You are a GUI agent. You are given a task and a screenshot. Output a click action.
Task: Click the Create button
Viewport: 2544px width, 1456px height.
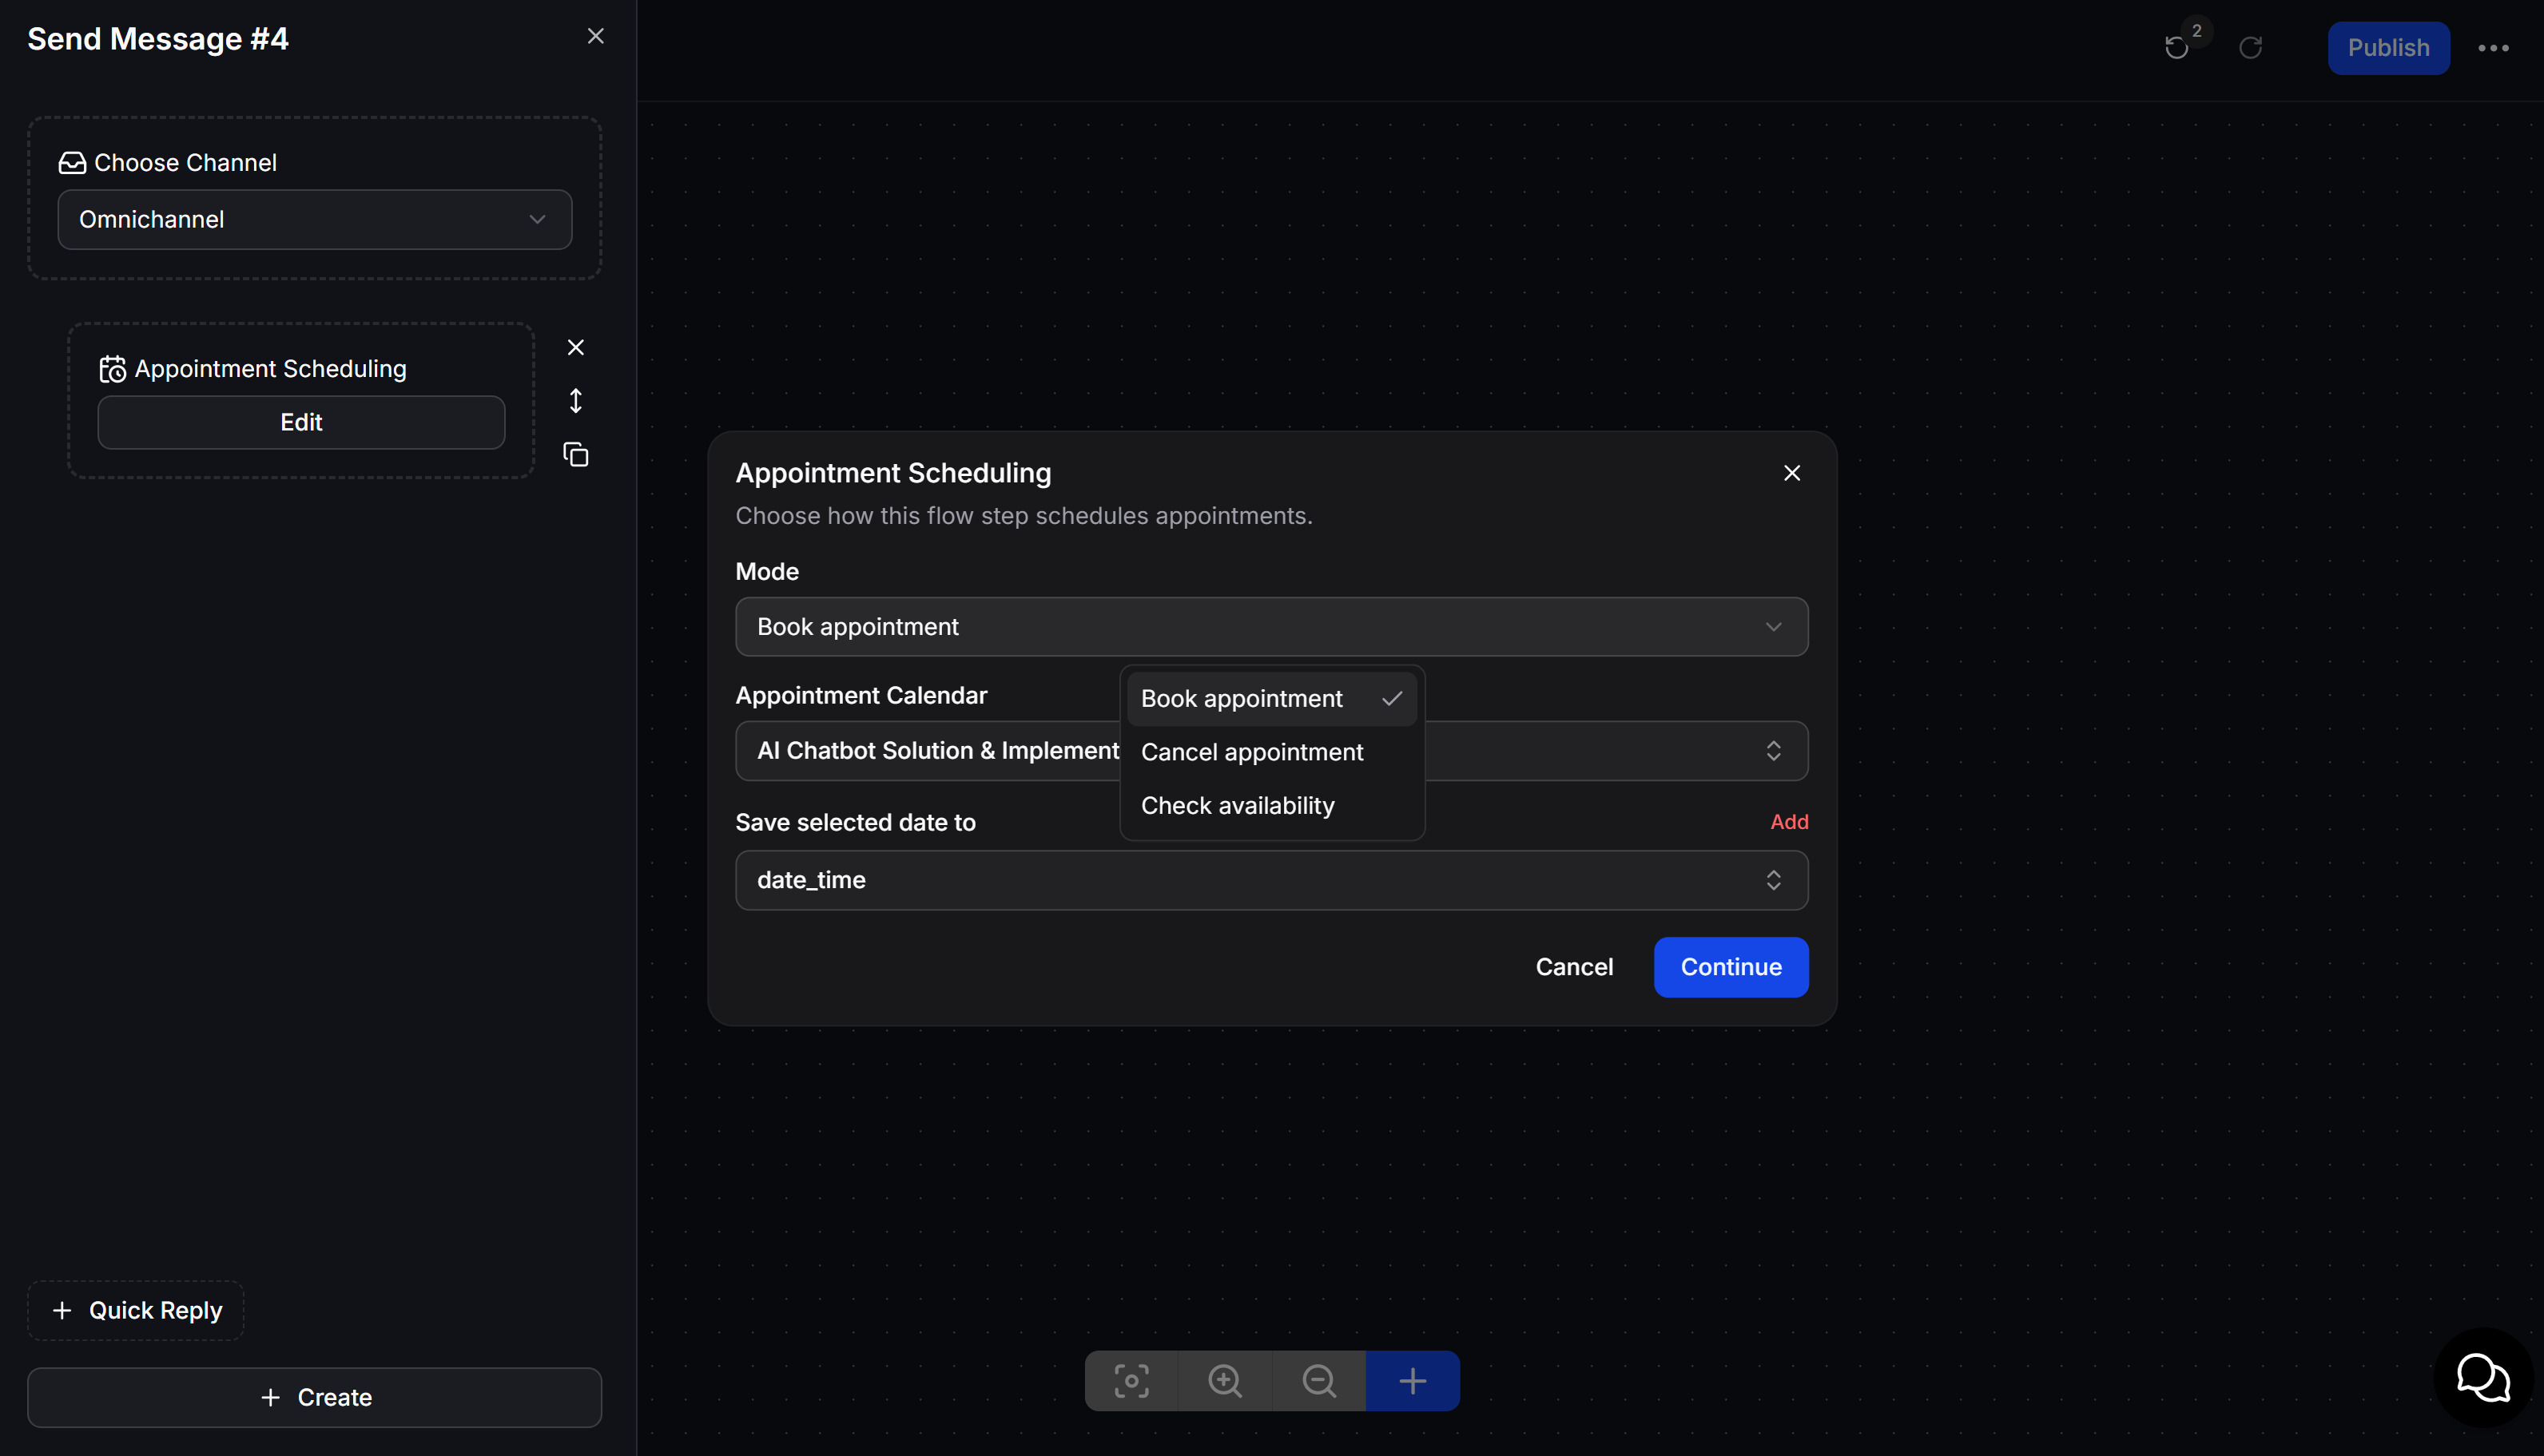tap(314, 1397)
